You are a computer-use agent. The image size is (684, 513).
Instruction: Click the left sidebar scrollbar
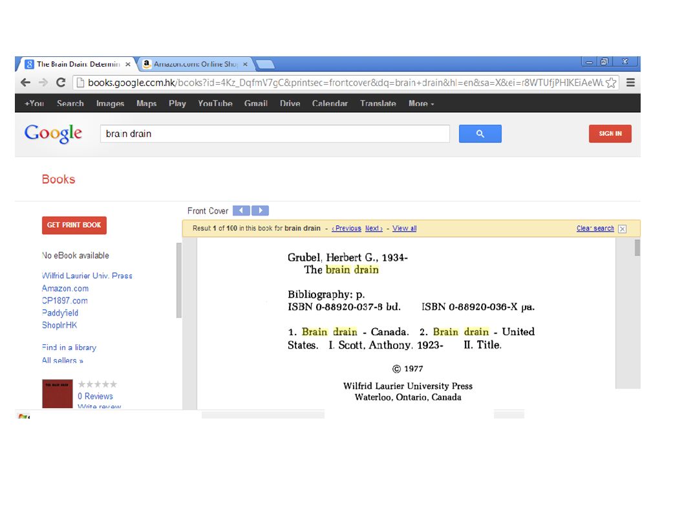click(x=179, y=280)
